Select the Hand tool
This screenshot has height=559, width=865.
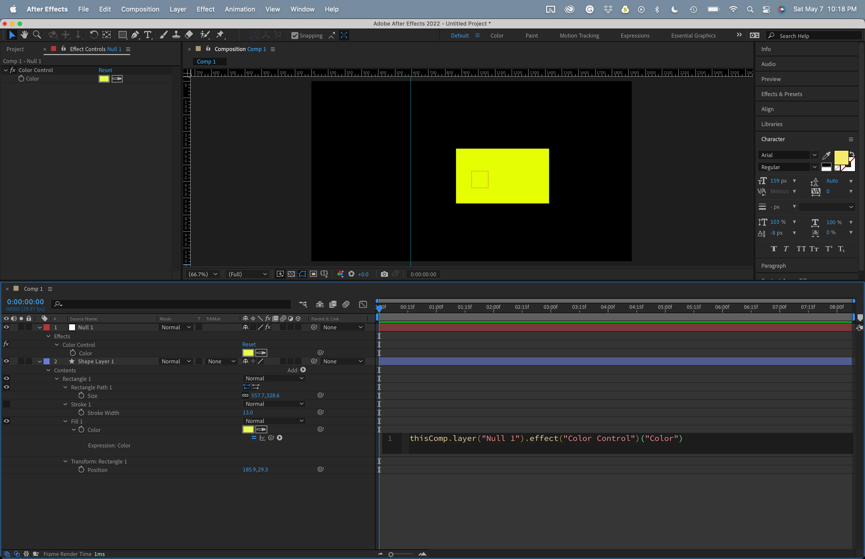24,35
